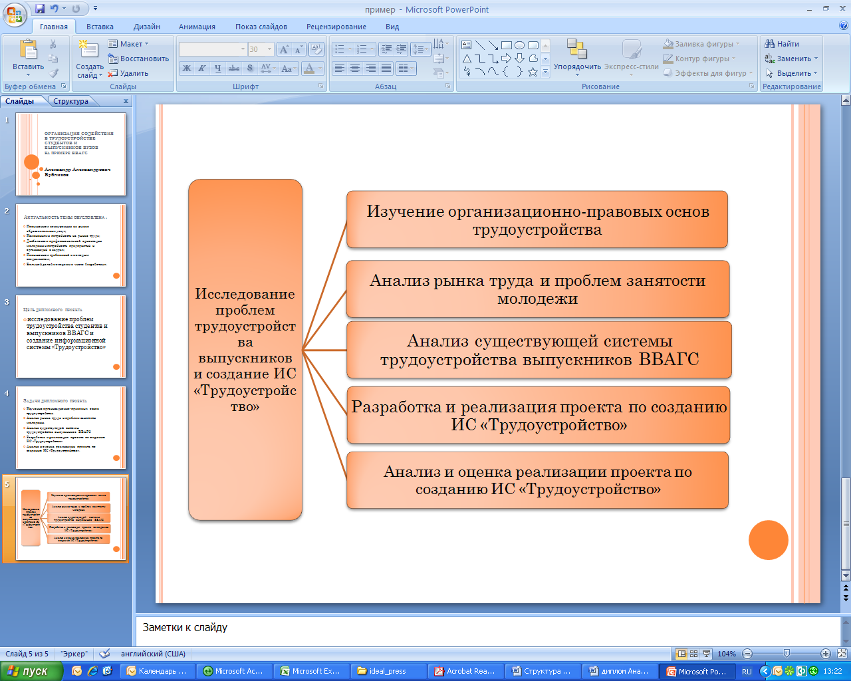Click the clear formatting eraser icon
The height and width of the screenshot is (681, 851).
click(316, 49)
